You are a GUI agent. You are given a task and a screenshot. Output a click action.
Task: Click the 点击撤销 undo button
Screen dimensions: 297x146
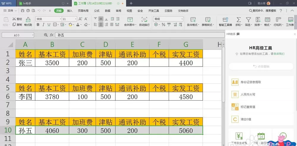point(261,66)
